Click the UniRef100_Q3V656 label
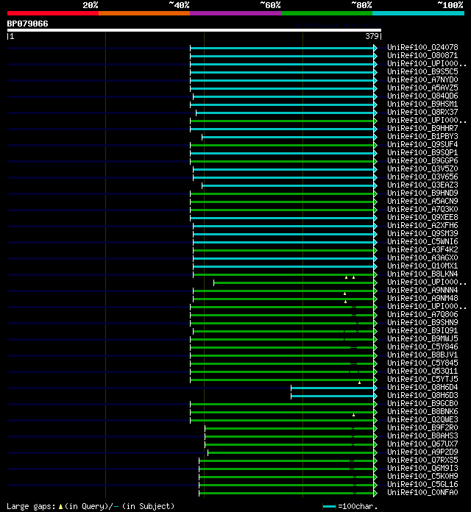This screenshot has width=471, height=512. coord(422,177)
